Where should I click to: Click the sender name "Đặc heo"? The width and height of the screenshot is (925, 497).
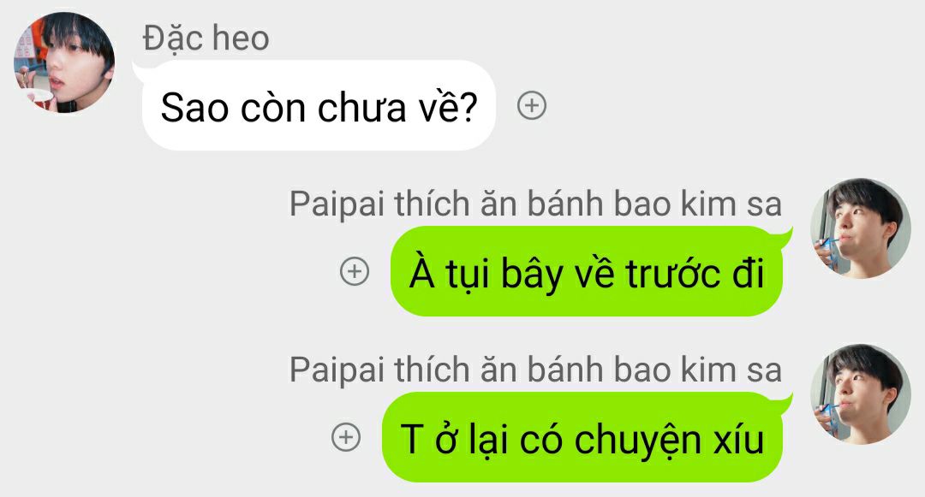click(x=206, y=38)
